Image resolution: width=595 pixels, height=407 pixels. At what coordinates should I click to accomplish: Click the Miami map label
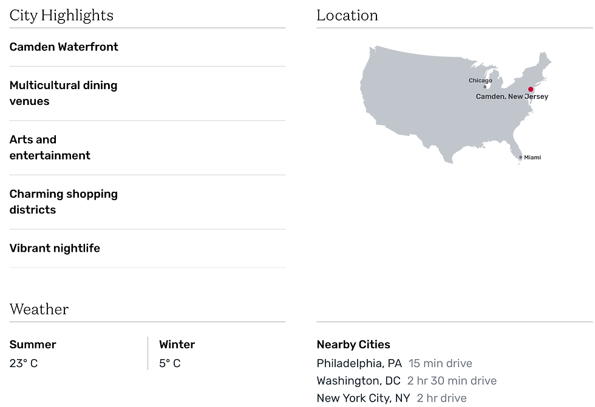[x=532, y=157]
